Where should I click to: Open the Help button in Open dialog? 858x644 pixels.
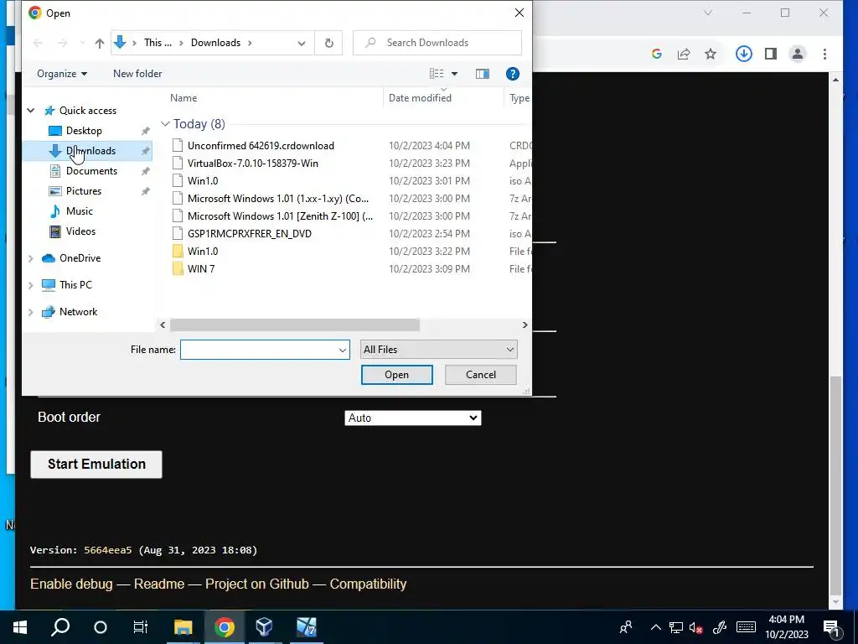(x=512, y=74)
